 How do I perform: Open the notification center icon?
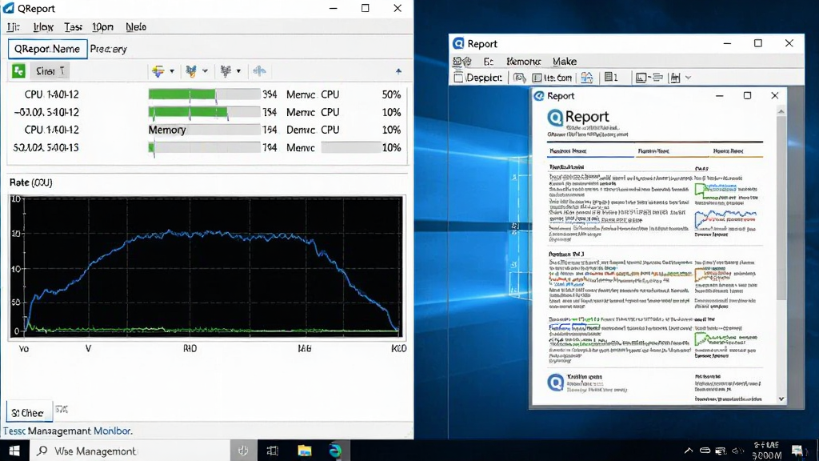coord(797,451)
